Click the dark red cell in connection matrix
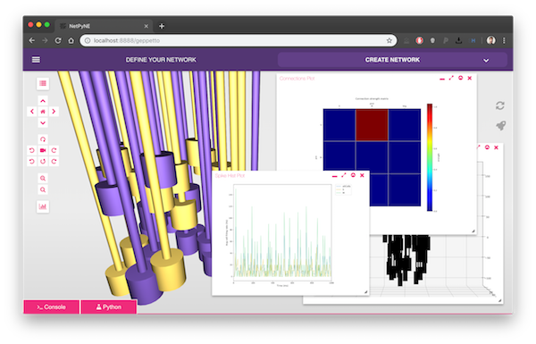This screenshot has height=344, width=536. point(372,125)
